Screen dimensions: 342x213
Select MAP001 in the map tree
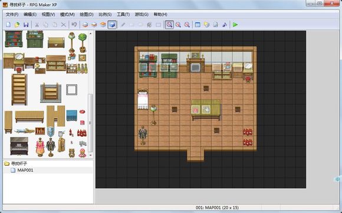(x=25, y=171)
